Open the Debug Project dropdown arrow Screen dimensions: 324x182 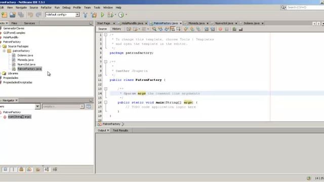pyautogui.click(x=115, y=15)
